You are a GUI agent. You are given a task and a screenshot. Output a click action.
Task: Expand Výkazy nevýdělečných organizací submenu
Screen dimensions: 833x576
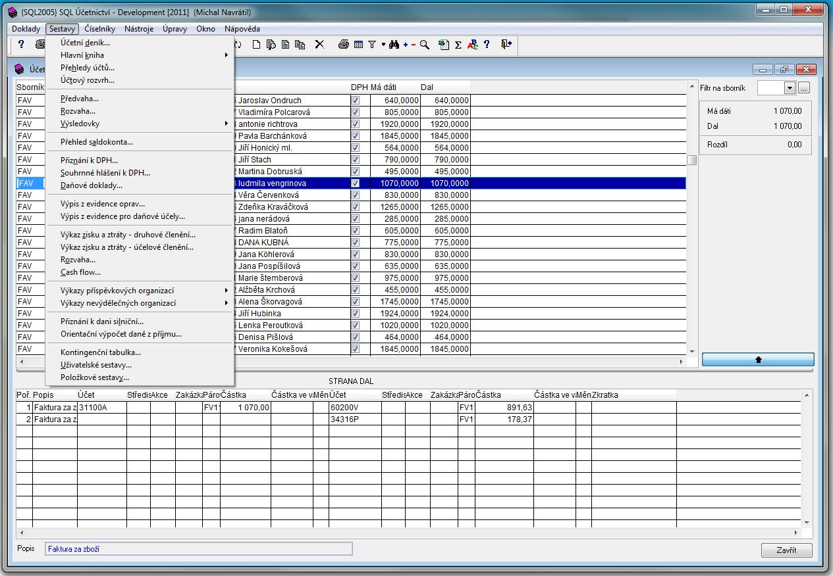140,303
